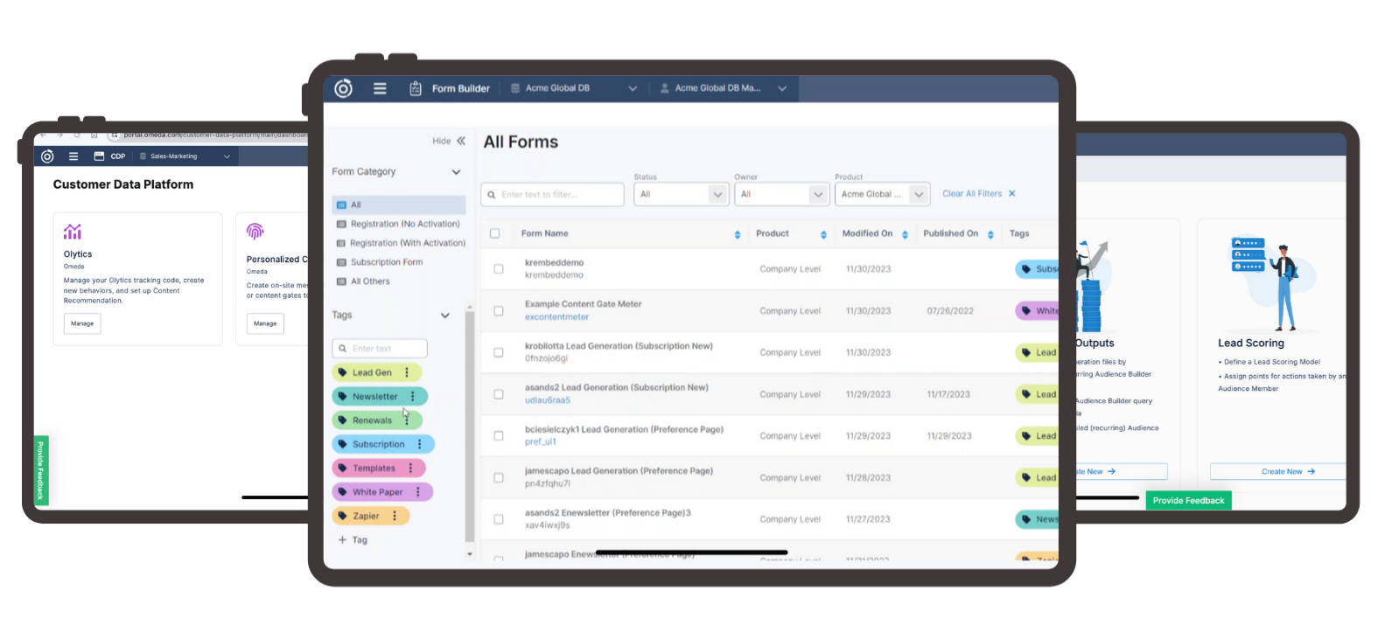This screenshot has height=639, width=1378.
Task: Click the filter text input field
Action: [x=552, y=194]
